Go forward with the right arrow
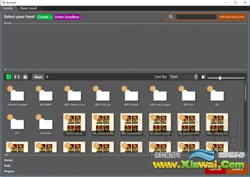Screen dimensions: 250x177 click(19, 77)
